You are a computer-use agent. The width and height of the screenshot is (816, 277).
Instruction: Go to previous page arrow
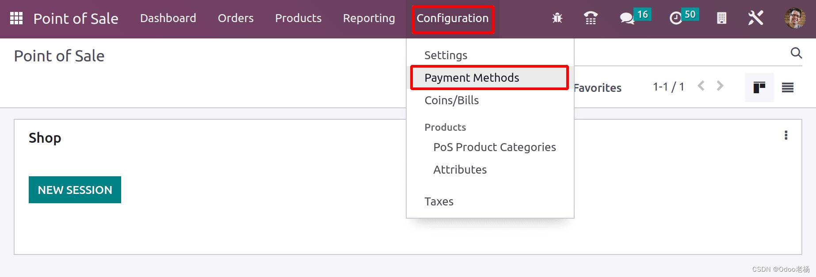tap(701, 86)
